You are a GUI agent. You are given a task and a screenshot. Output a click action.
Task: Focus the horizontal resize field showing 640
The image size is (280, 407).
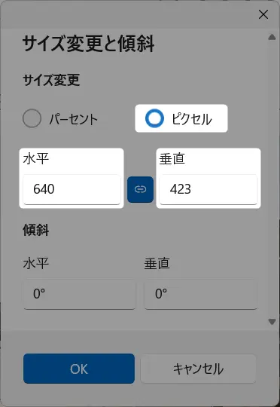pyautogui.click(x=72, y=189)
